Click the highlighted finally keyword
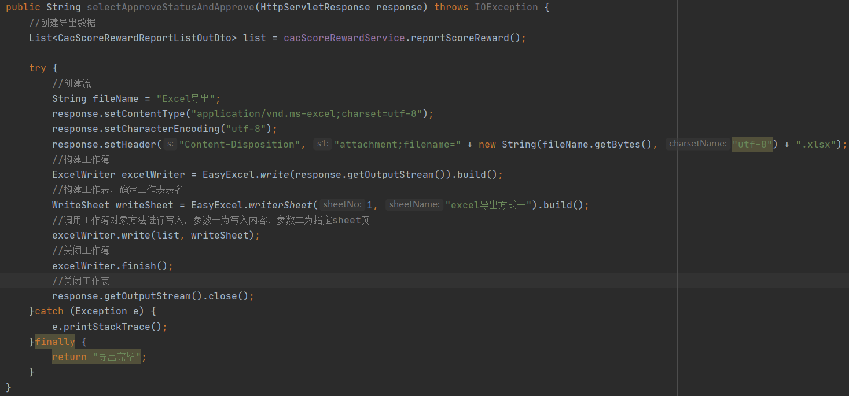This screenshot has width=849, height=396. (x=55, y=342)
